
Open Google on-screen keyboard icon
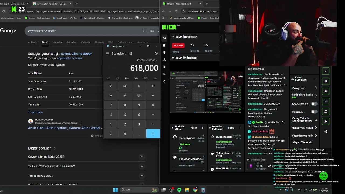(x=152, y=31)
